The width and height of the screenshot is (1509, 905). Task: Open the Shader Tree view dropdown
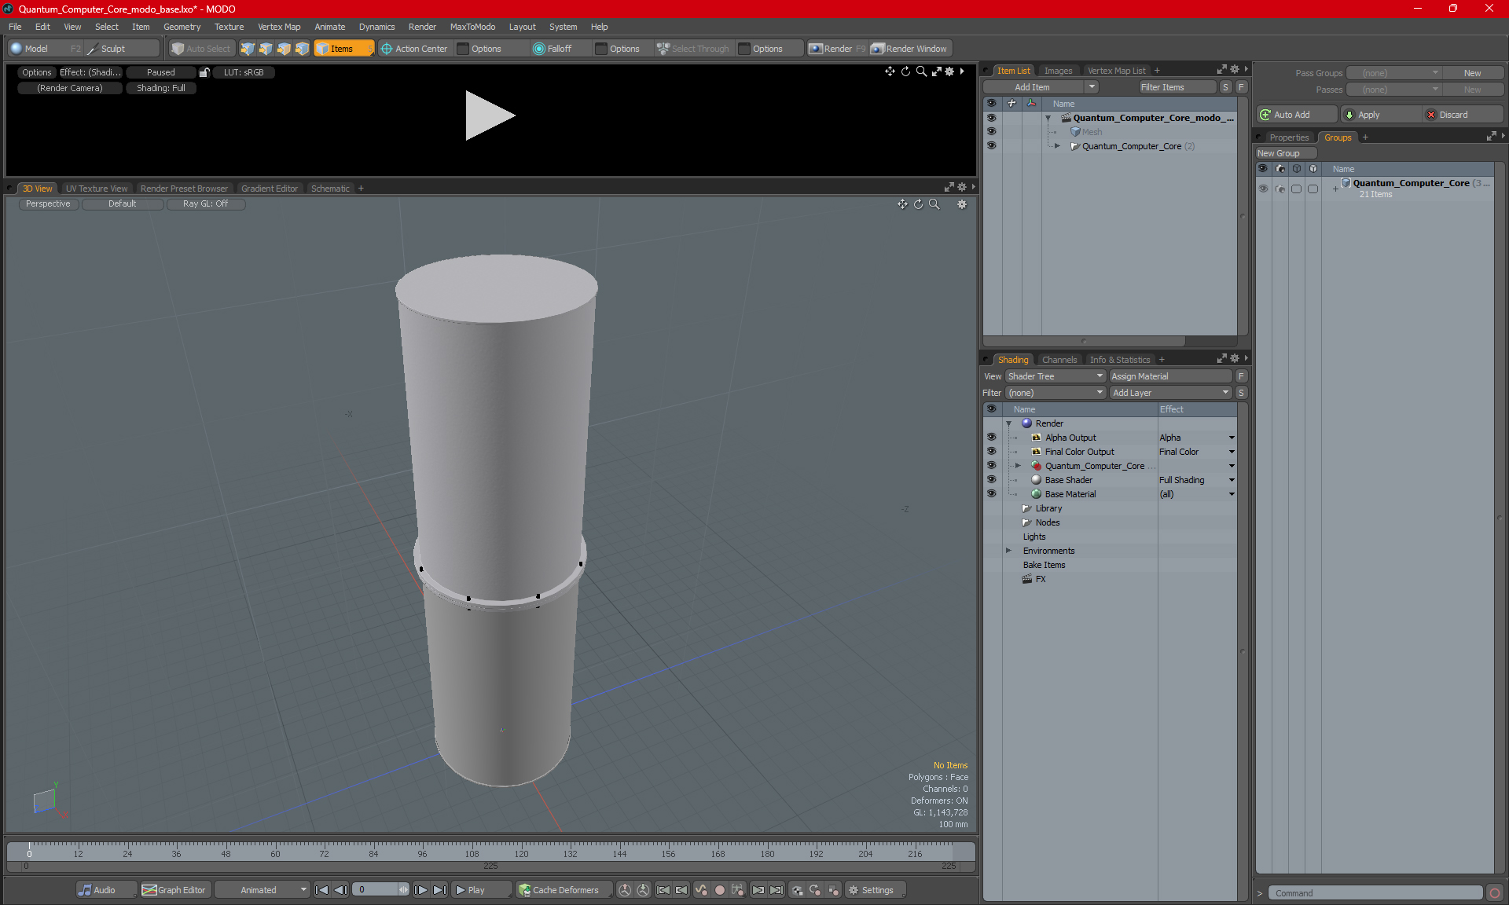[x=1056, y=376]
